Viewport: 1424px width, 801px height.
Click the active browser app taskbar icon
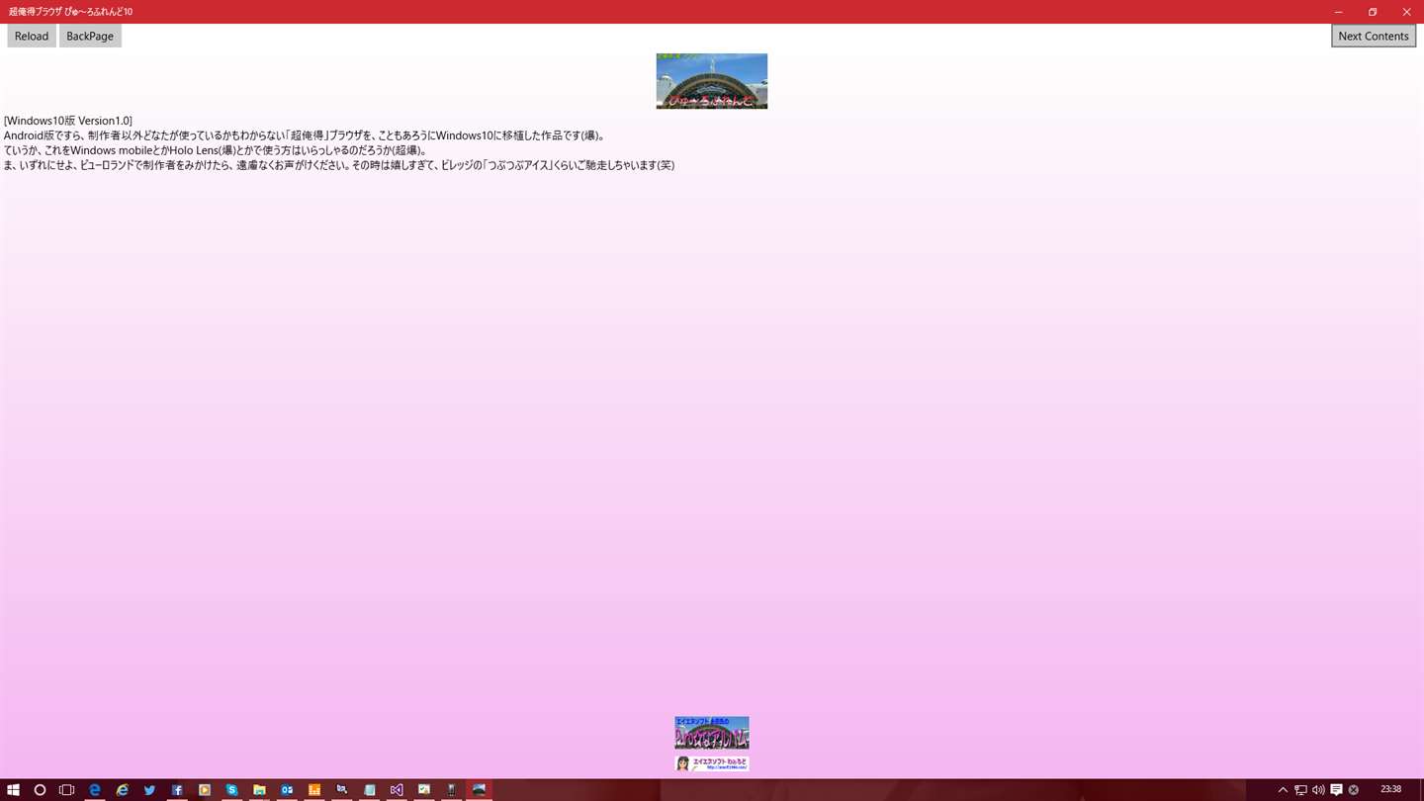(x=479, y=790)
